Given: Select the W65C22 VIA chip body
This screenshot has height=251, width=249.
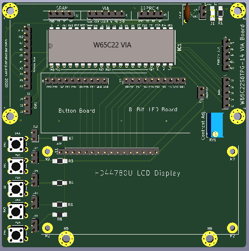Looking at the screenshot, I should click(111, 46).
